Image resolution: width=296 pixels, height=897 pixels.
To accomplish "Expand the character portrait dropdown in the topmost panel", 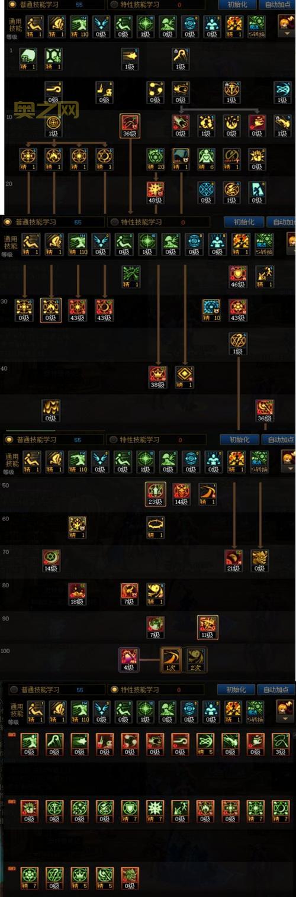I will click(x=288, y=33).
